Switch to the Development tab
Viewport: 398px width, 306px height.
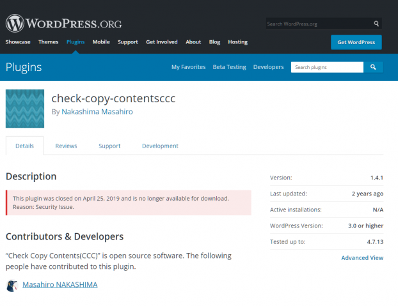tap(160, 146)
